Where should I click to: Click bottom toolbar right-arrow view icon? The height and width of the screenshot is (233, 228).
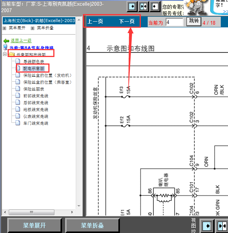(x=207, y=226)
